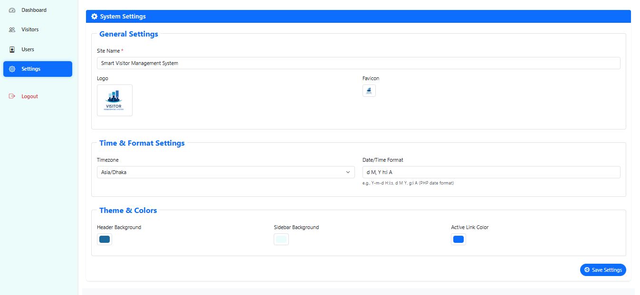Click the Dashboard speedometer icon
The width and height of the screenshot is (640, 295).
pos(12,10)
